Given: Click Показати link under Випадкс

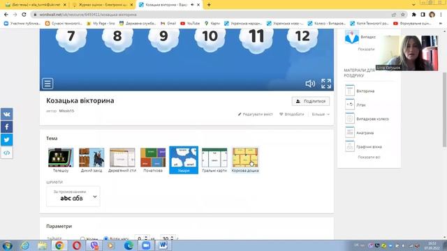Looking at the screenshot, I should click(x=366, y=50).
